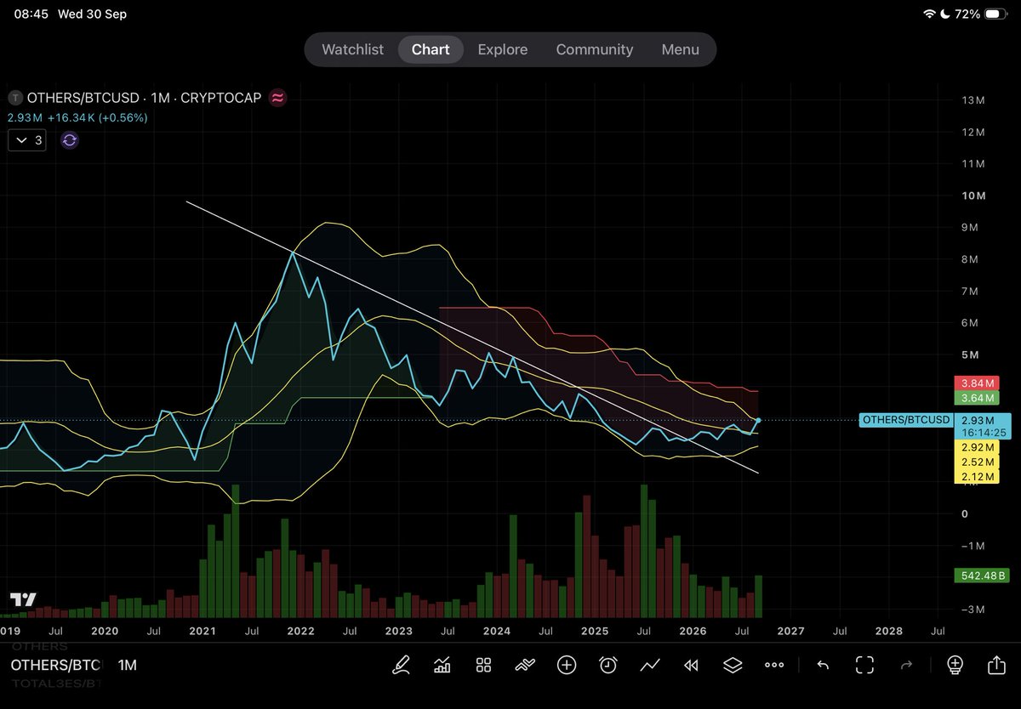Select the Chart tab
Screen dimensions: 1021x709
(431, 49)
